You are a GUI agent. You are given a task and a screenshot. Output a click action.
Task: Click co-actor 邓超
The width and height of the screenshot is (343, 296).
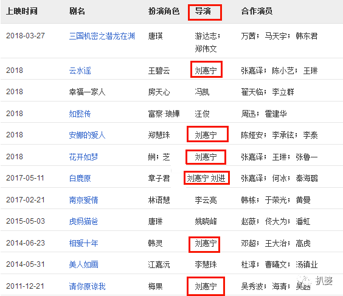coord(248,243)
